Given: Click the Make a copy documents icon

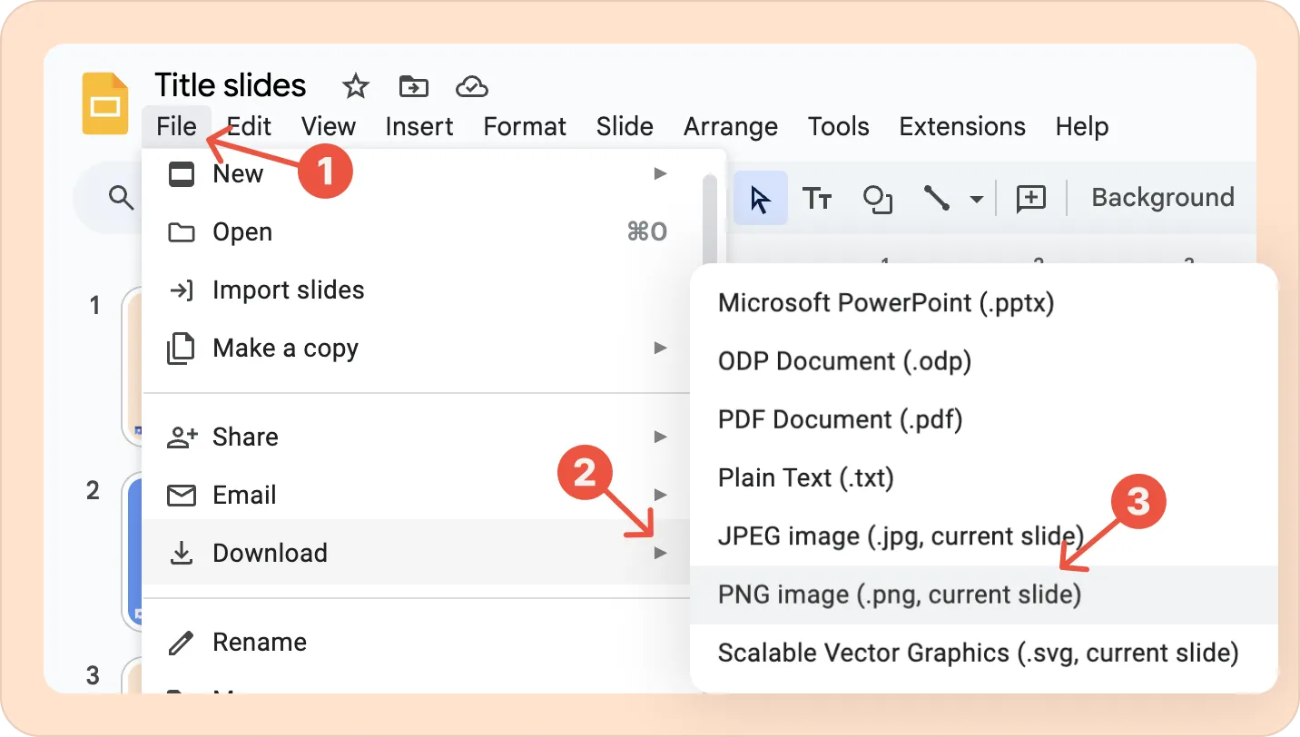Looking at the screenshot, I should tap(182, 349).
